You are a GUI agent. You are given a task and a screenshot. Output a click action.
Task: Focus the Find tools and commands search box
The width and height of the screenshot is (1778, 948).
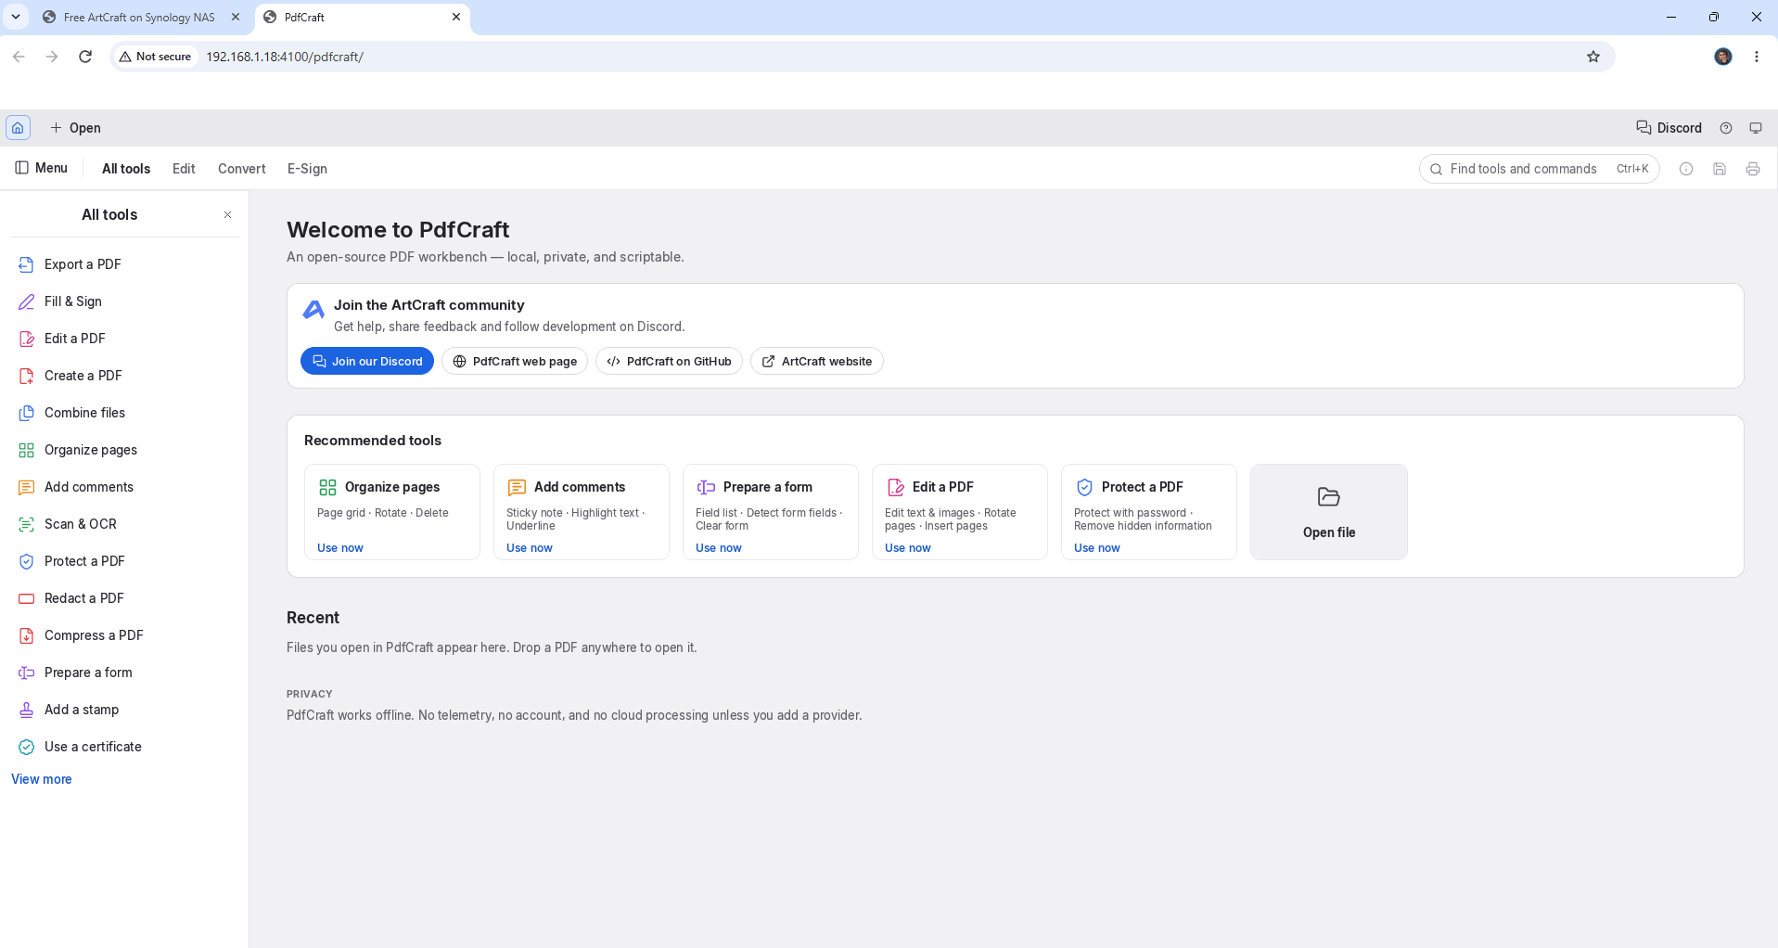(x=1539, y=169)
